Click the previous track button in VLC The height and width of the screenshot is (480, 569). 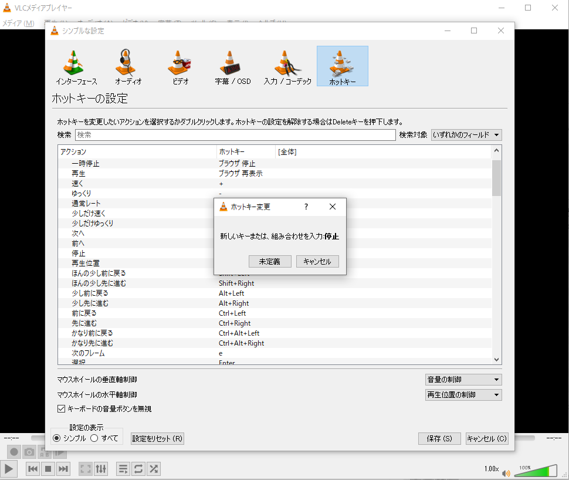point(33,469)
